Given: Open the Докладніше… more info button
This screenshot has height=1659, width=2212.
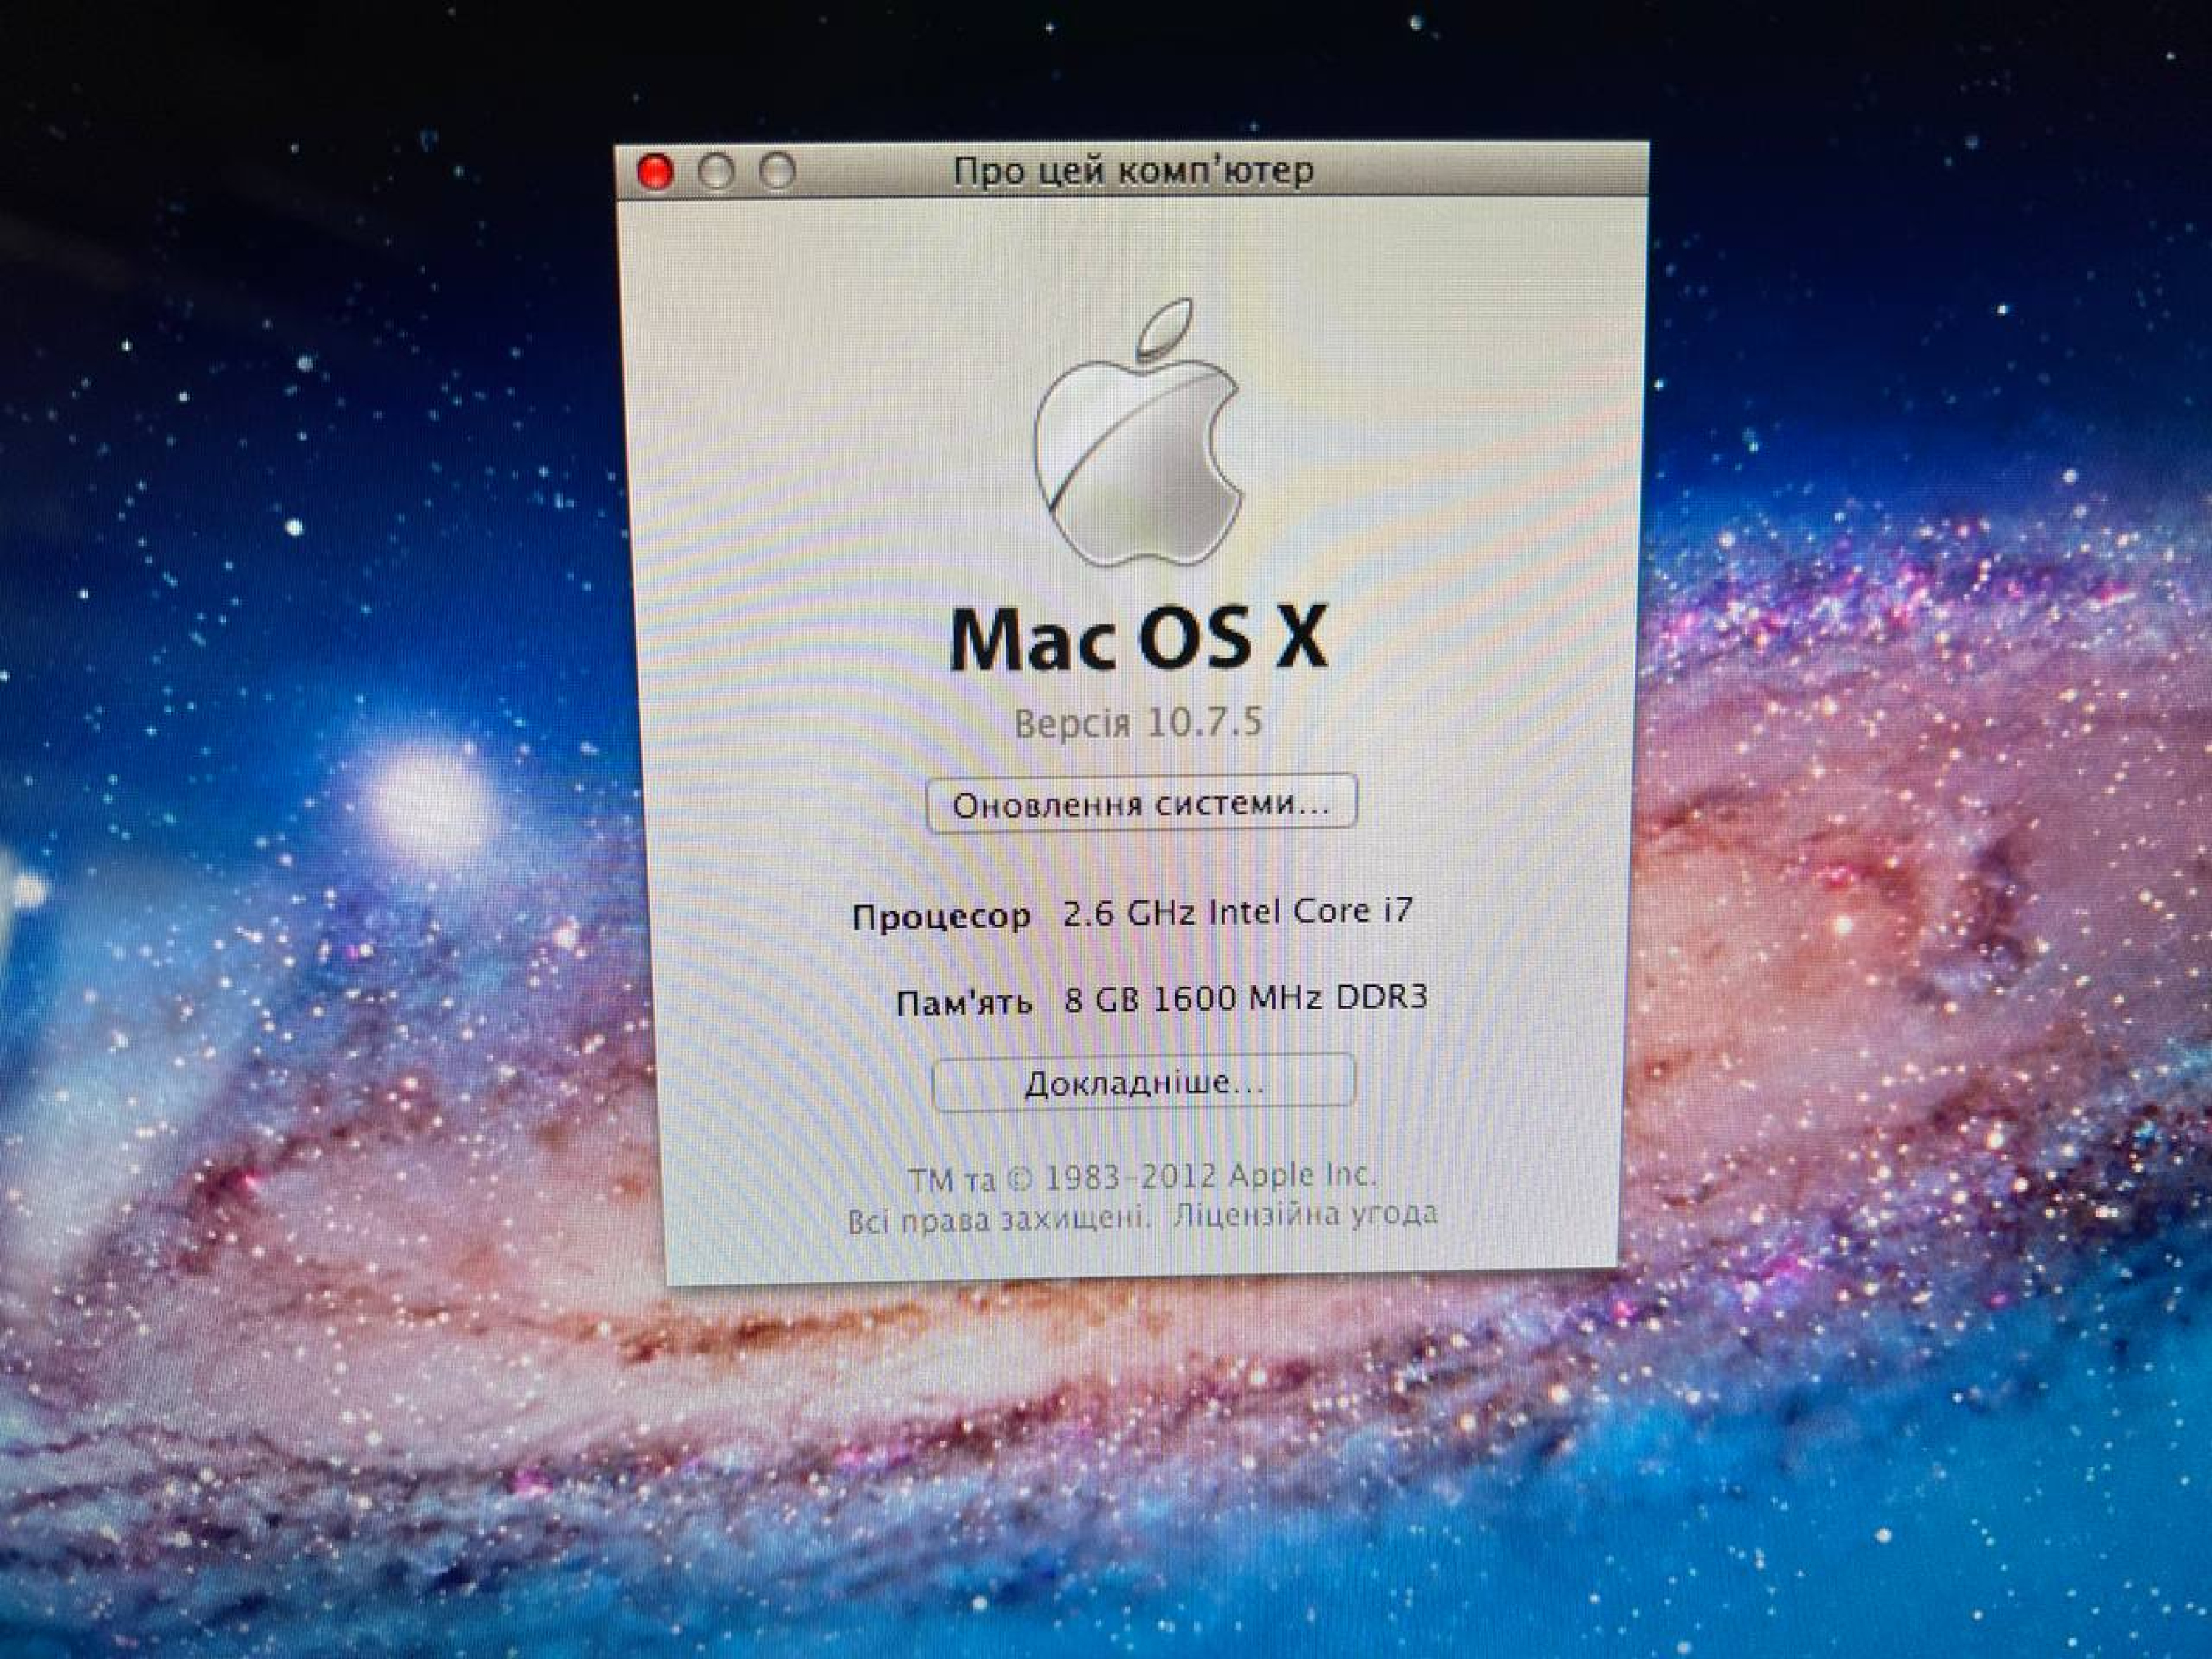Looking at the screenshot, I should [x=1144, y=1082].
